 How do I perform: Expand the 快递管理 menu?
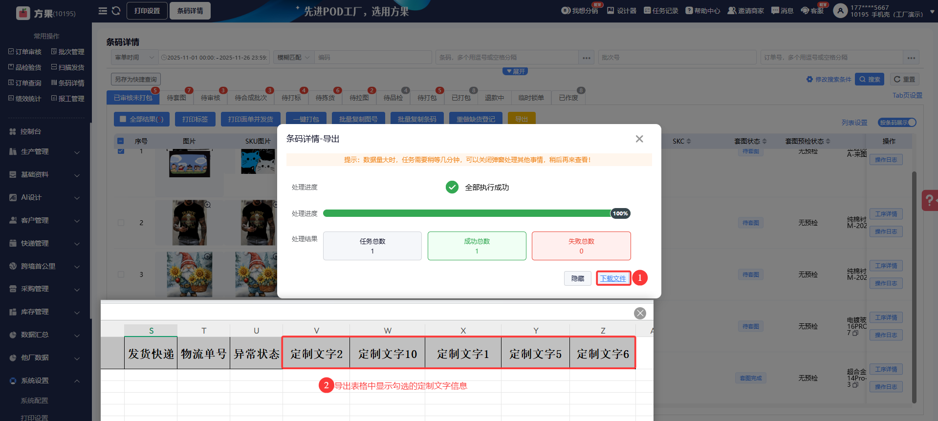[45, 244]
